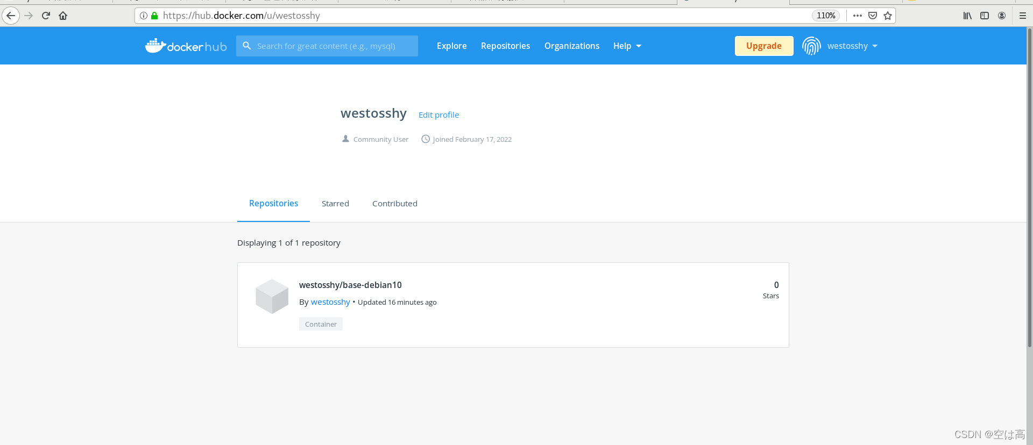Click the westosshy profile heading
Viewport: 1033px width, 445px height.
[x=373, y=113]
